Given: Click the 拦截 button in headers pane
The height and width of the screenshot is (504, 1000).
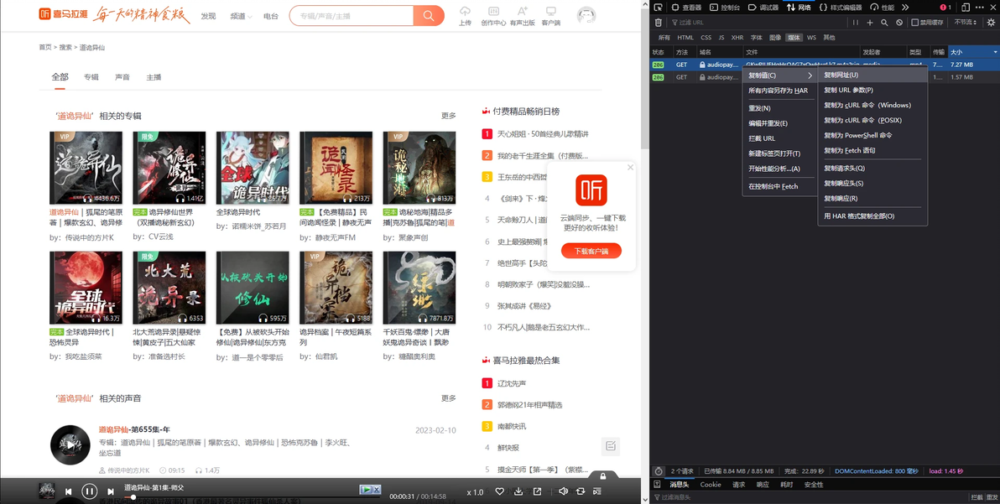Looking at the screenshot, I should tap(977, 497).
